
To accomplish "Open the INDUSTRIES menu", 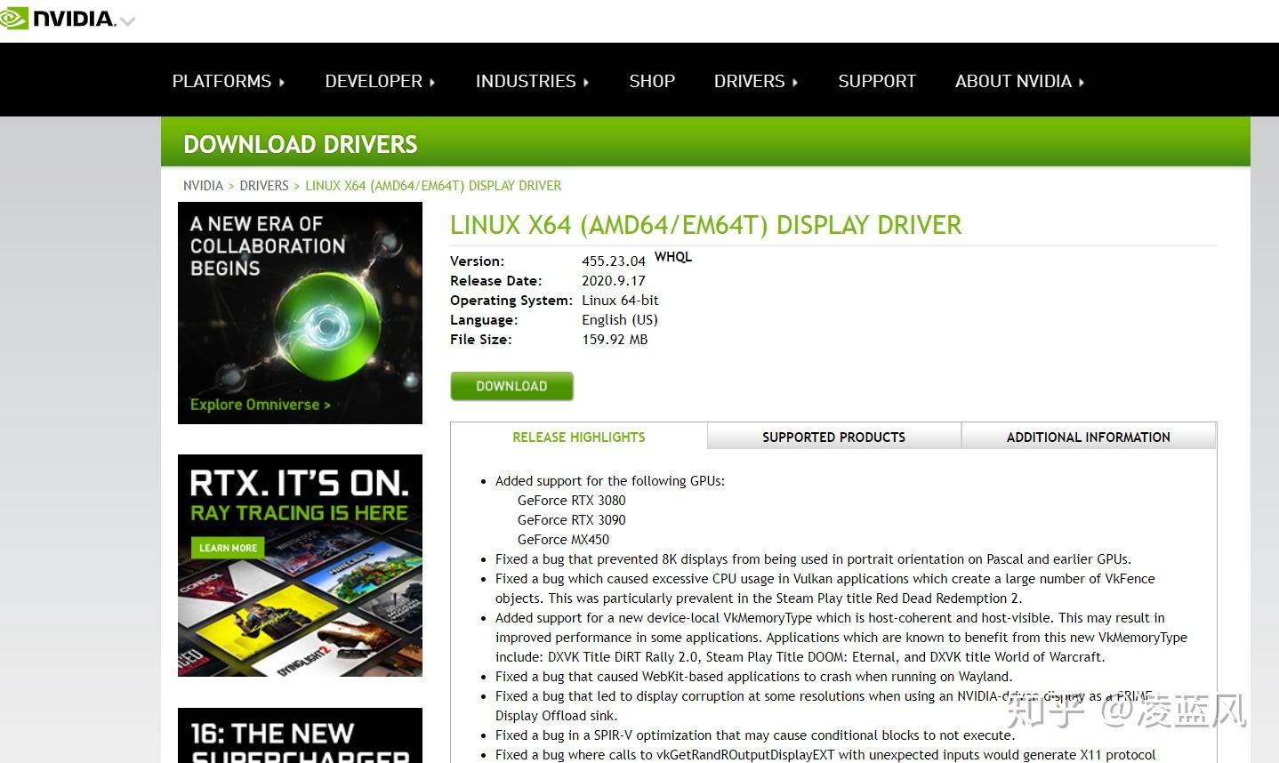I will coord(532,81).
